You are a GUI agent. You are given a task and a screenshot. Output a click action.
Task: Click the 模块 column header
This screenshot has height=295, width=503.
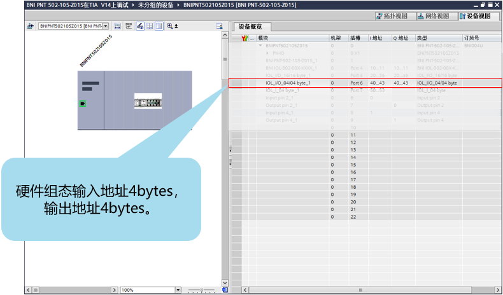pyautogui.click(x=293, y=39)
